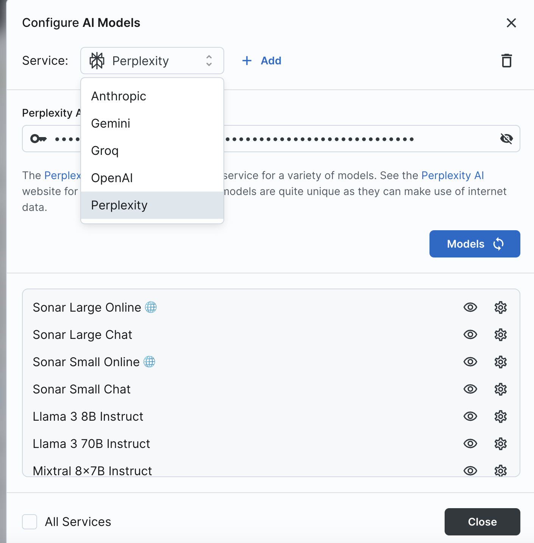Toggle visibility of Llama 3 70B Instruct
The width and height of the screenshot is (534, 543).
point(470,443)
